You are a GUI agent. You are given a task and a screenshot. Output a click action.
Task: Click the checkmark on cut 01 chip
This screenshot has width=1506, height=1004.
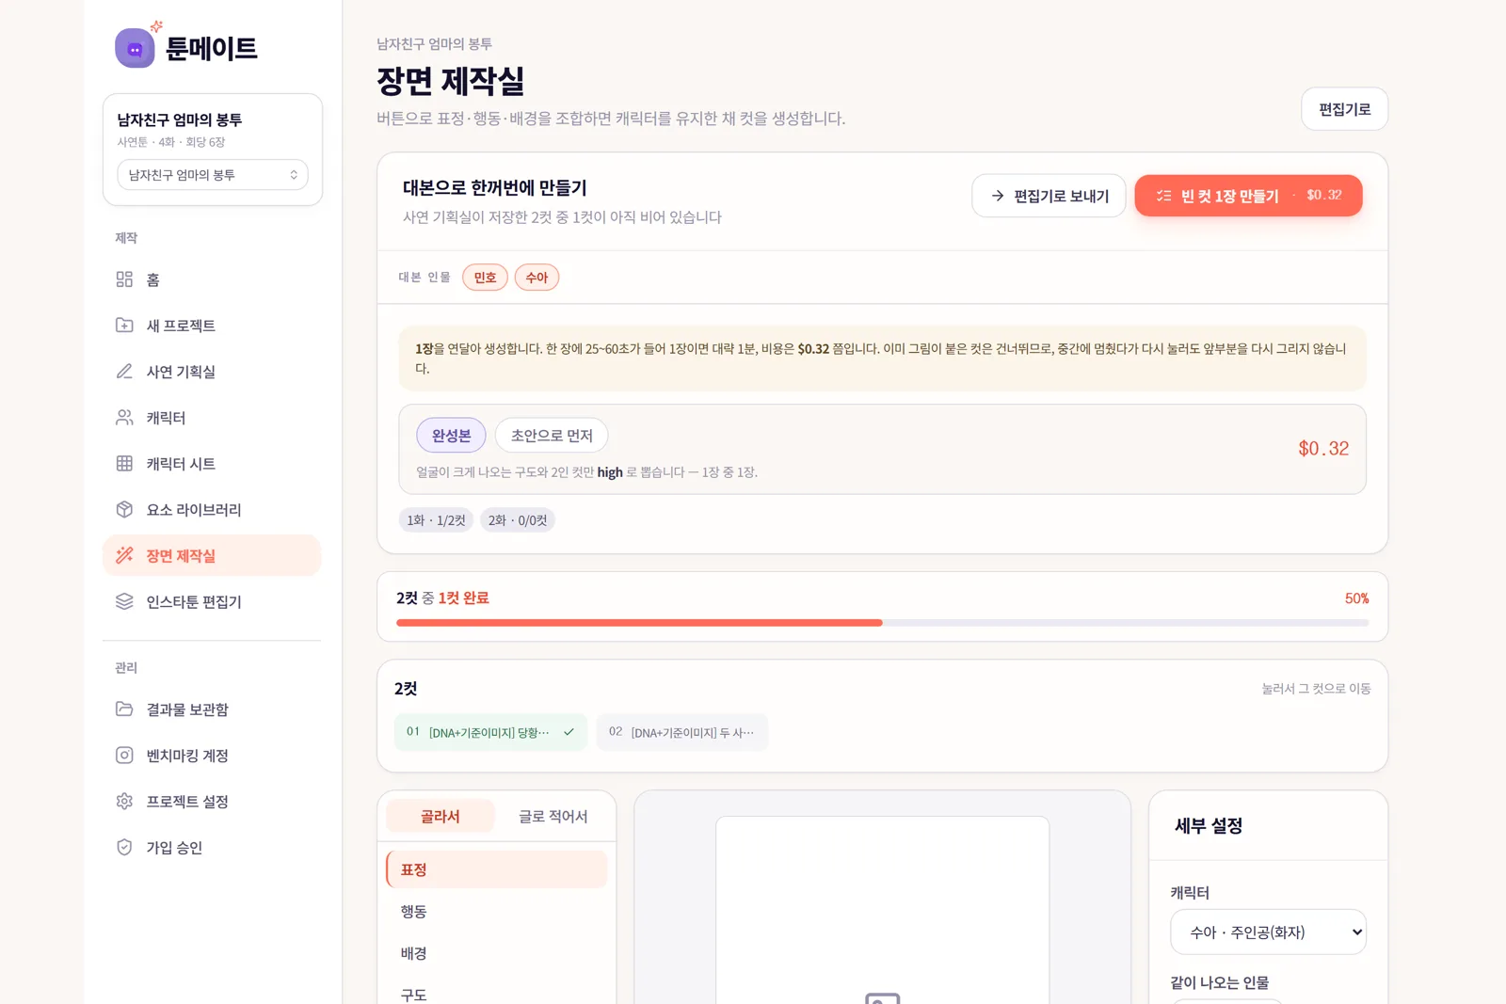tap(569, 732)
